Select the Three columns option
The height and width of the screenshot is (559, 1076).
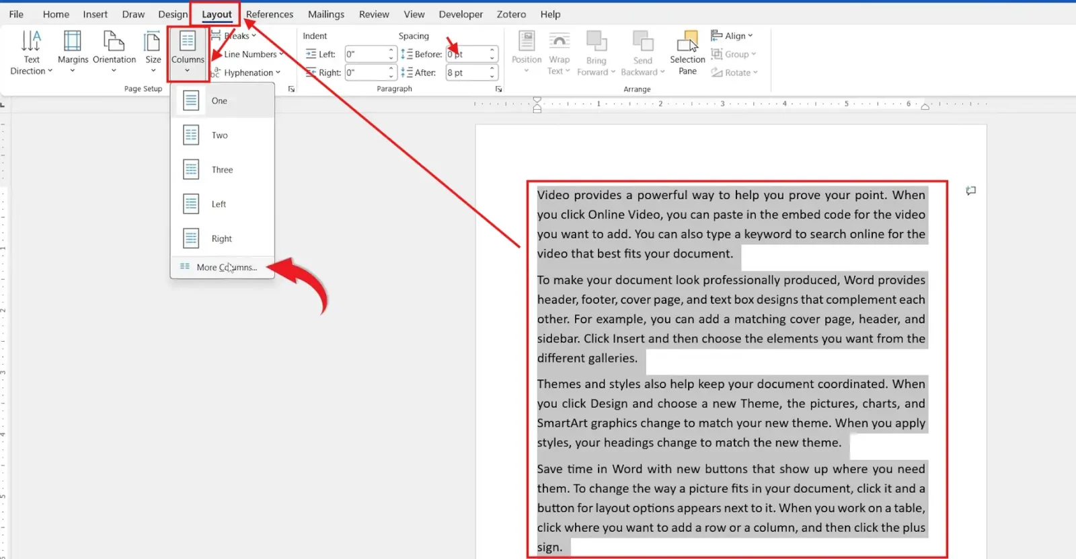click(x=223, y=170)
